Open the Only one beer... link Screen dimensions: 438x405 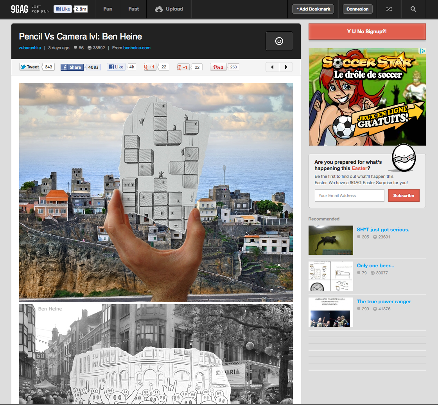pos(375,265)
